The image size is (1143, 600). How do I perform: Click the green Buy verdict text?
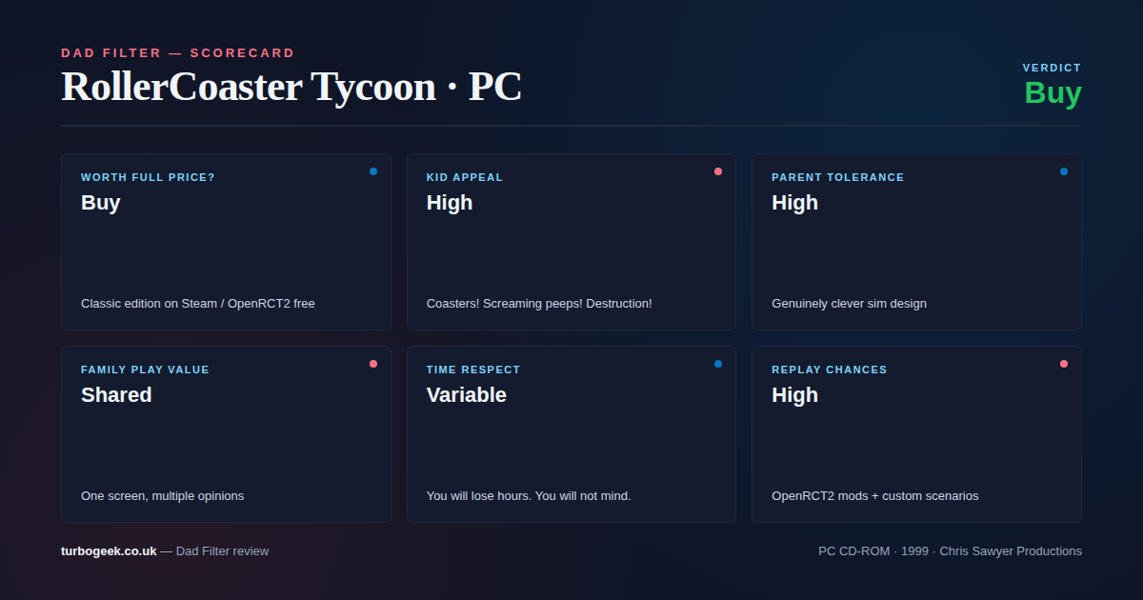(x=1053, y=93)
